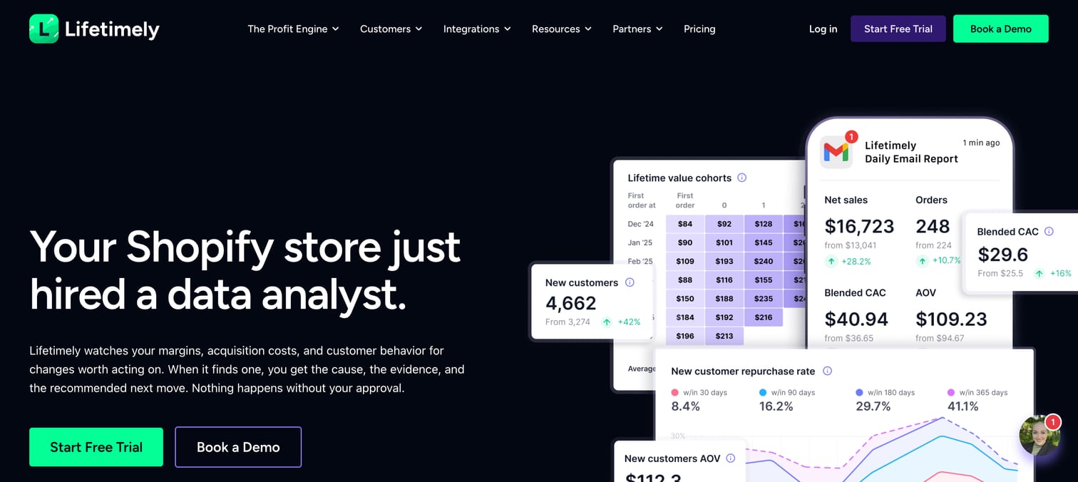The height and width of the screenshot is (482, 1078).
Task: Click the magenta w/in 365 days legend dot
Action: coord(950,393)
